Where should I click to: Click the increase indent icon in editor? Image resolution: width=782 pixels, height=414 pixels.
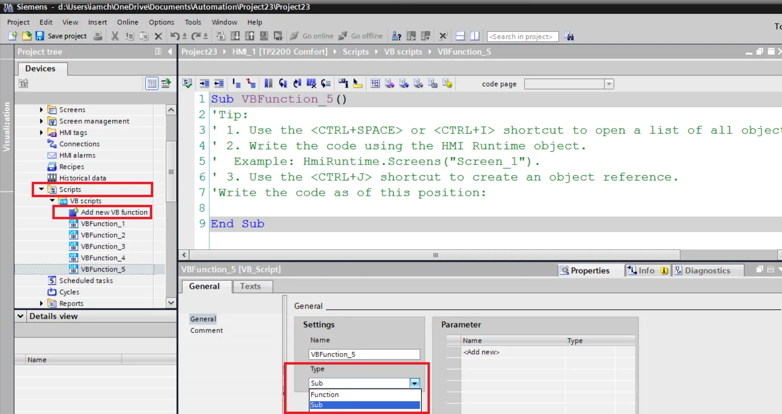[204, 83]
